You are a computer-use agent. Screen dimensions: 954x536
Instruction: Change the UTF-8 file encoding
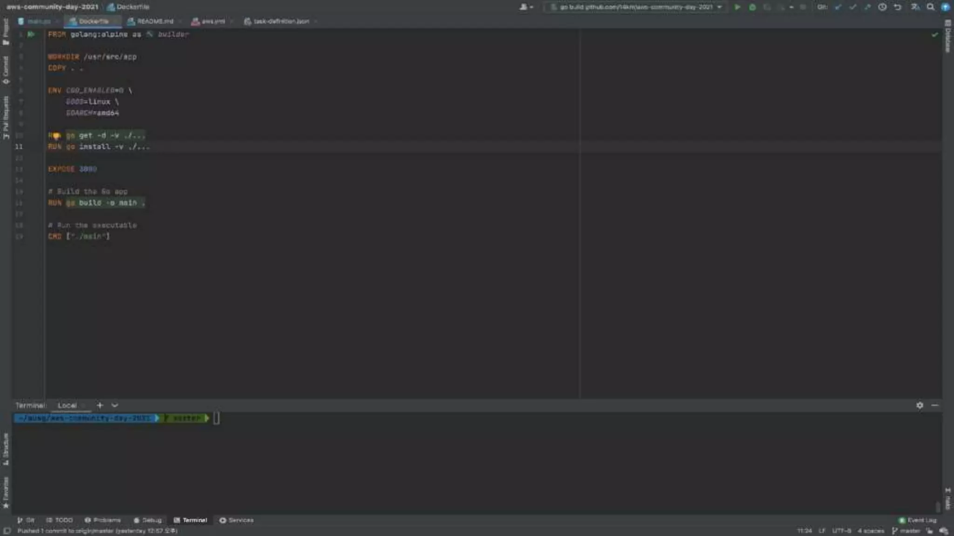point(841,531)
